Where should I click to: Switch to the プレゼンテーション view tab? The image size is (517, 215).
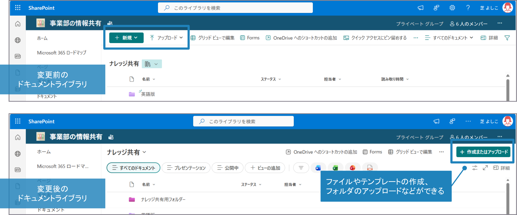point(186,168)
